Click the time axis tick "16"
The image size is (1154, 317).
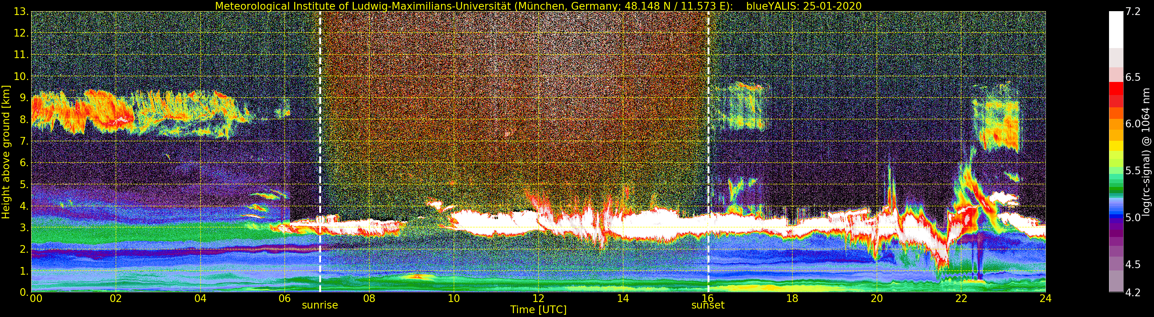[708, 298]
